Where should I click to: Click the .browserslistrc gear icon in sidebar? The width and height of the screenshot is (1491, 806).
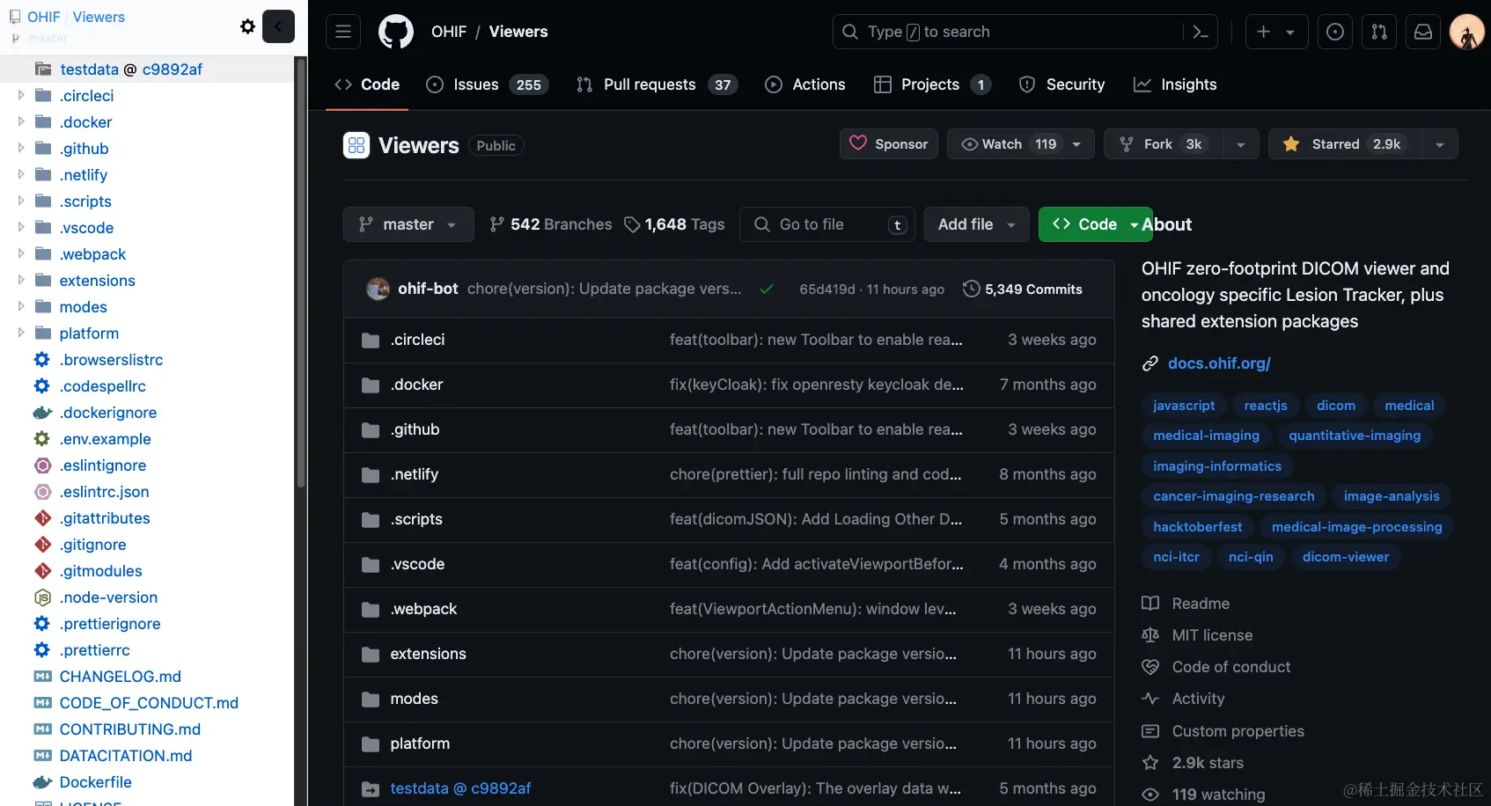[x=42, y=360]
